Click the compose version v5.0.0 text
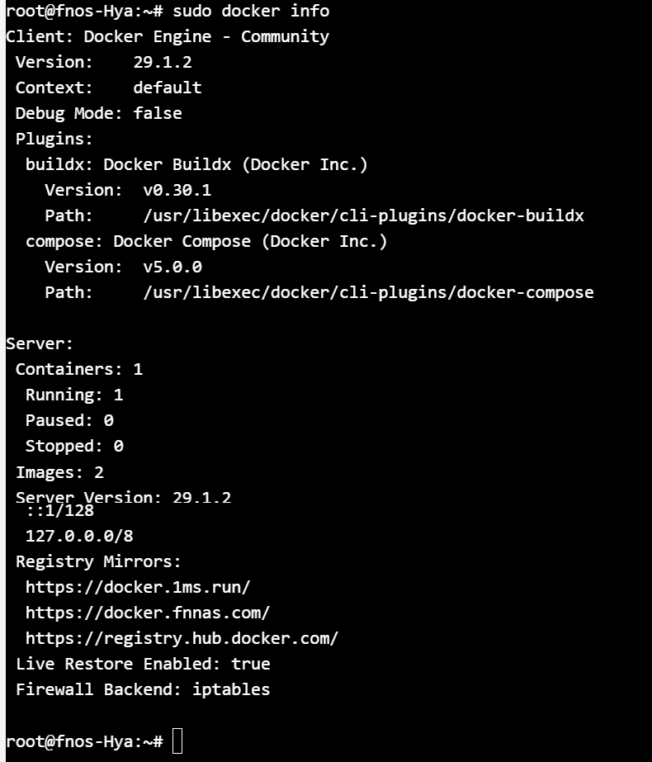This screenshot has height=762, width=652. coord(172,267)
